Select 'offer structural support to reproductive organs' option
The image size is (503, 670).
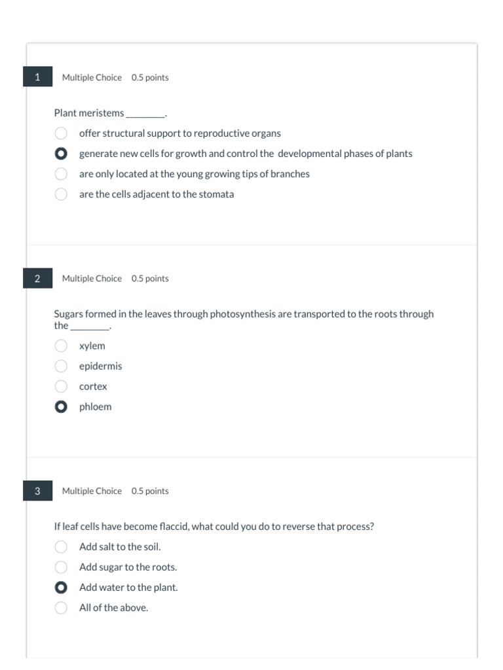coord(61,133)
